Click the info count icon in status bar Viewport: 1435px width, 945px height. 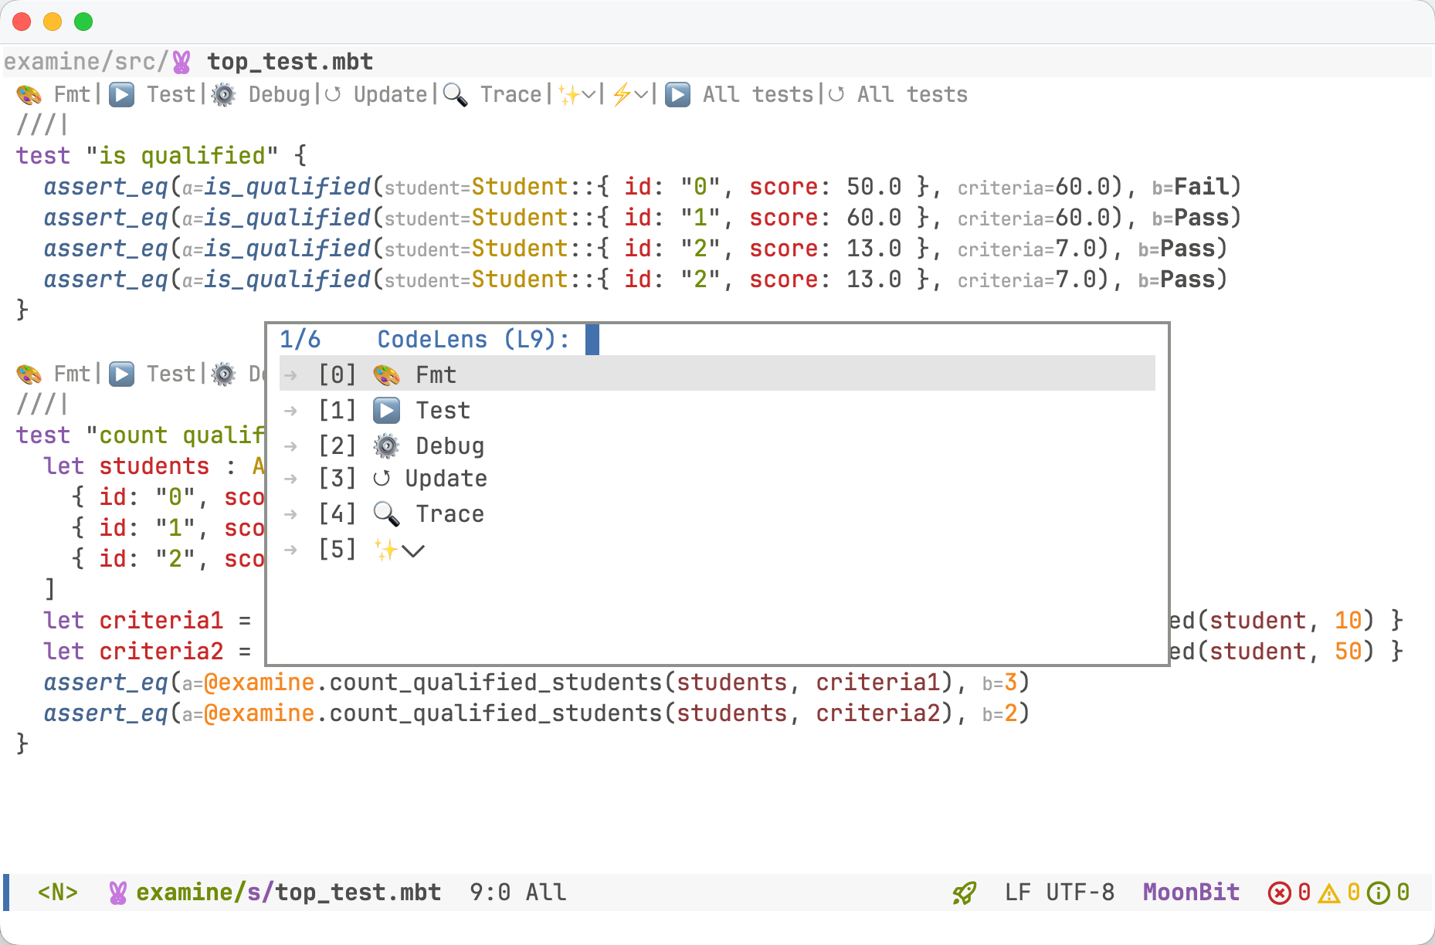tap(1378, 893)
